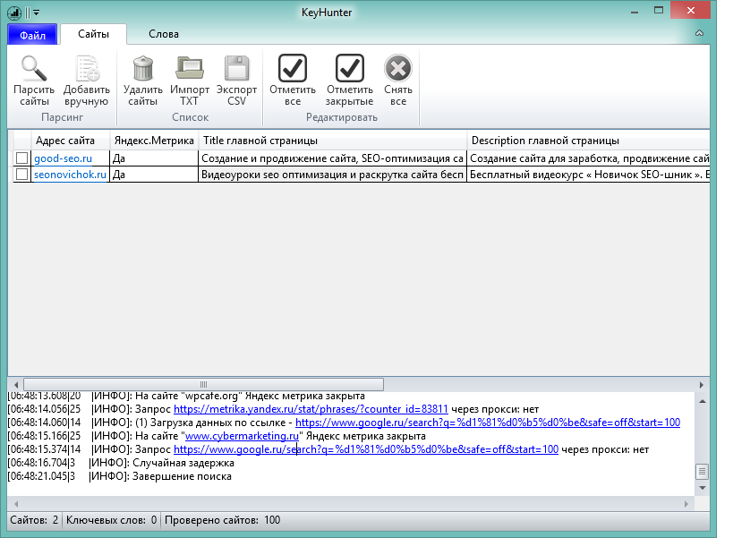Collapse the ribbon using the chevron arrow

tap(701, 34)
